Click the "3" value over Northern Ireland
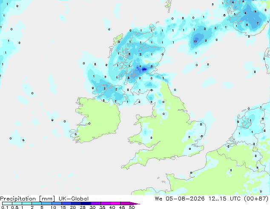Viewport: 270px width, 209px height. pyautogui.click(x=104, y=89)
